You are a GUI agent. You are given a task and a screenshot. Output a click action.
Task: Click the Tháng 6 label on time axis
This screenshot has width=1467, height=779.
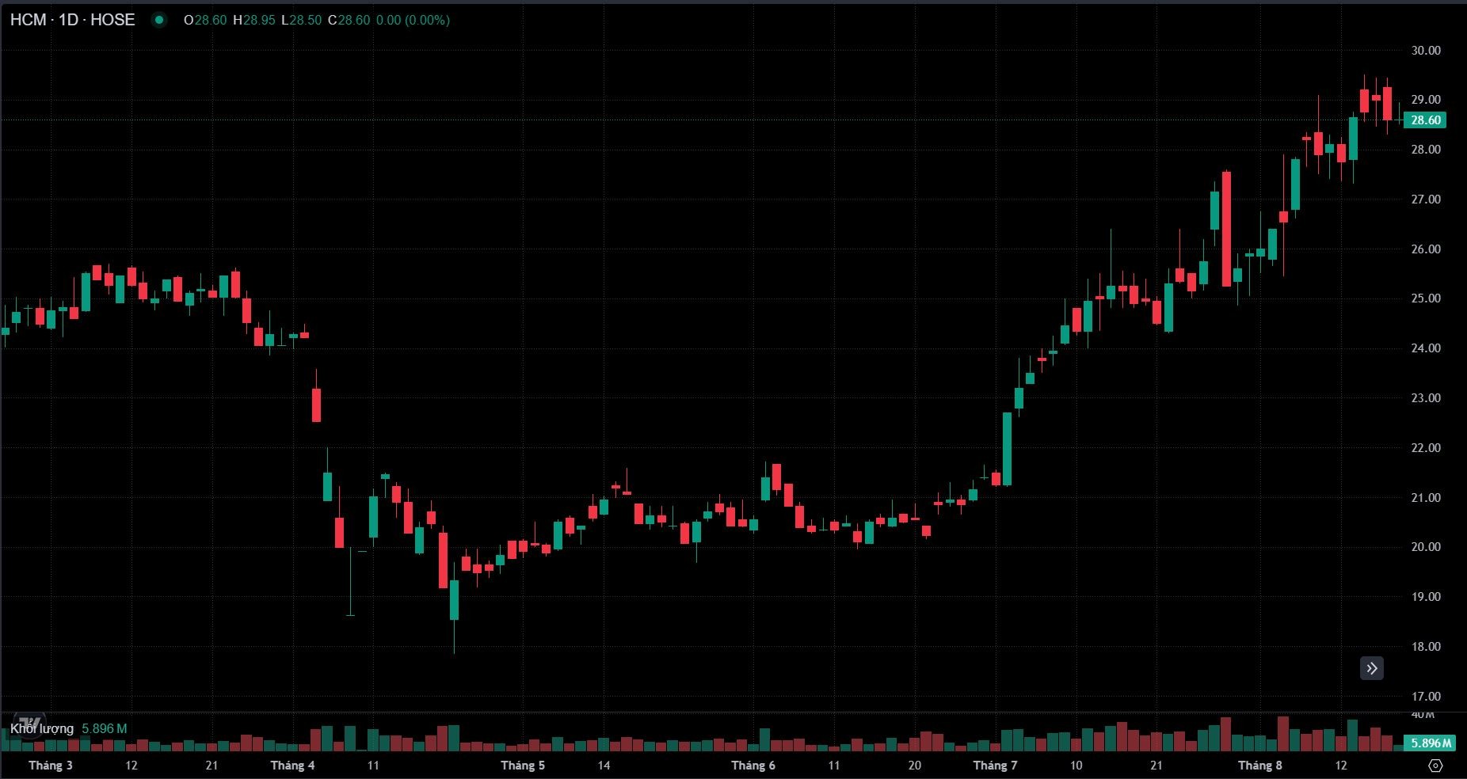pos(753,766)
